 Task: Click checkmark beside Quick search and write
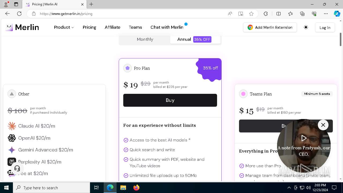(126, 150)
